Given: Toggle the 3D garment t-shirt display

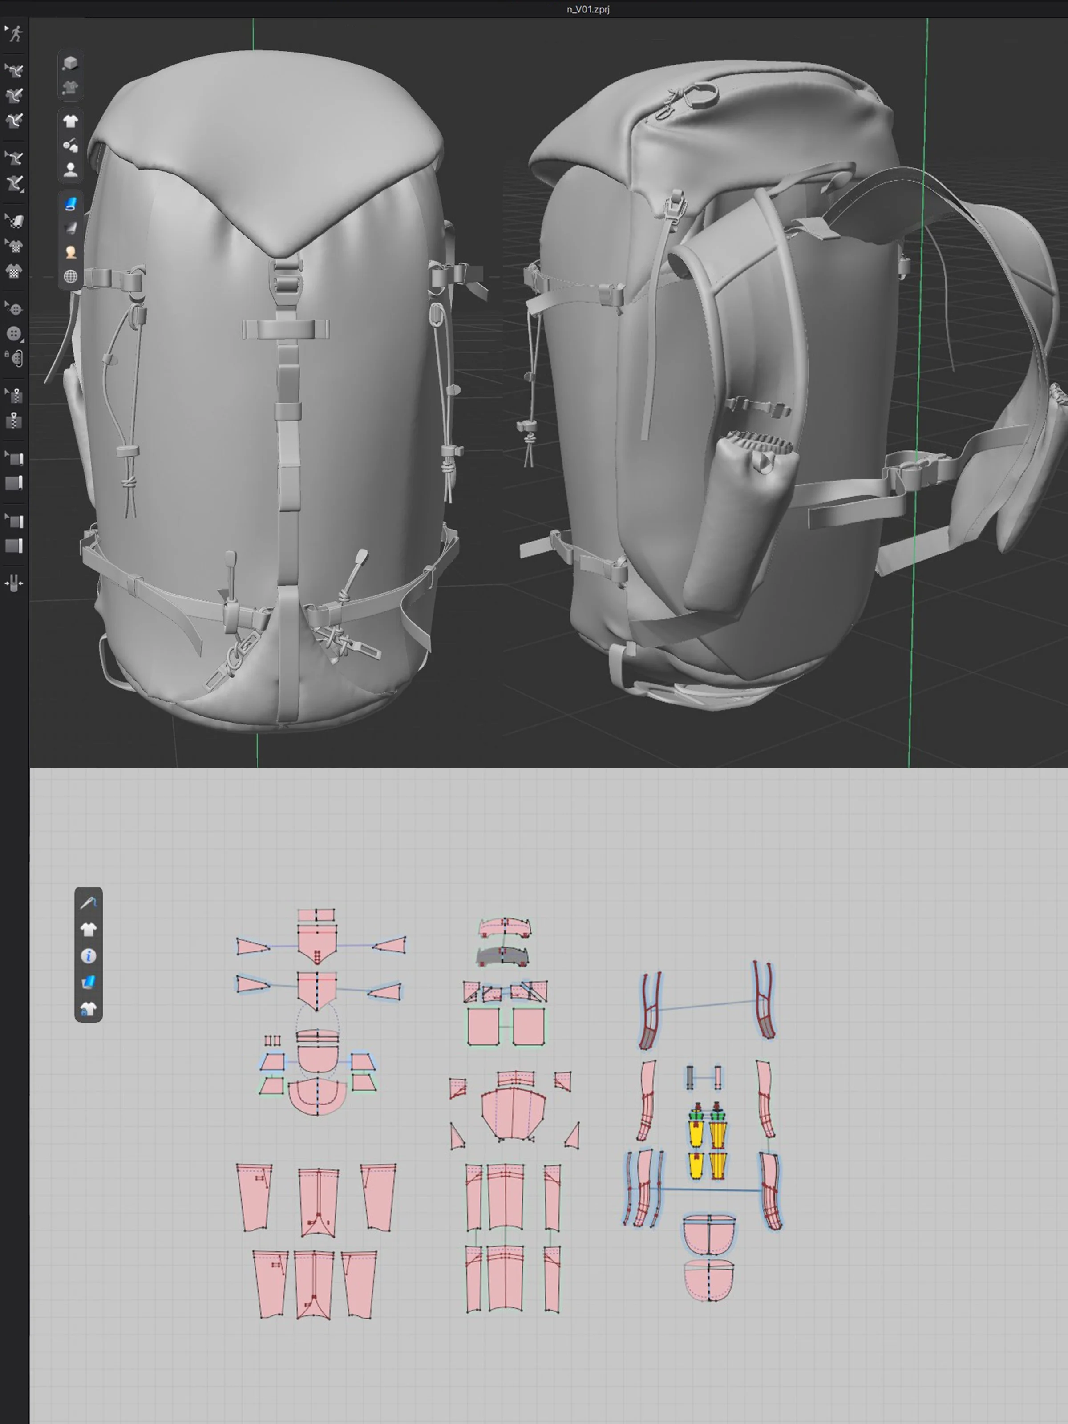Looking at the screenshot, I should [72, 121].
